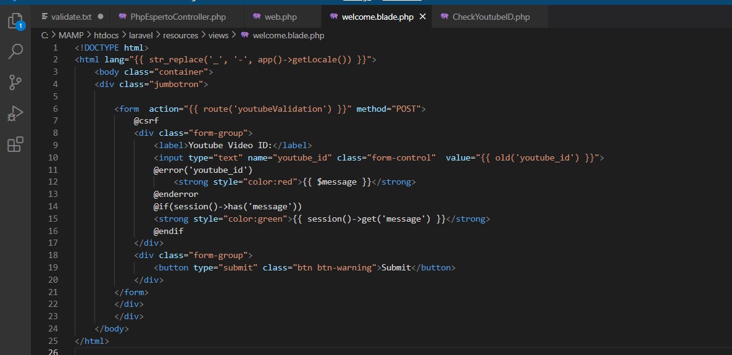Click the '</body>' closing tag
Image resolution: width=732 pixels, height=355 pixels.
pyautogui.click(x=112, y=328)
